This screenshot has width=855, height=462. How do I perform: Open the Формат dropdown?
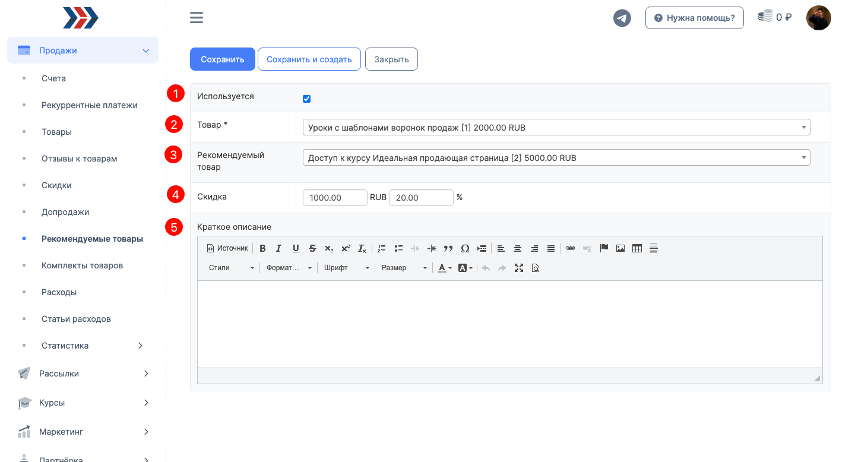click(x=288, y=268)
